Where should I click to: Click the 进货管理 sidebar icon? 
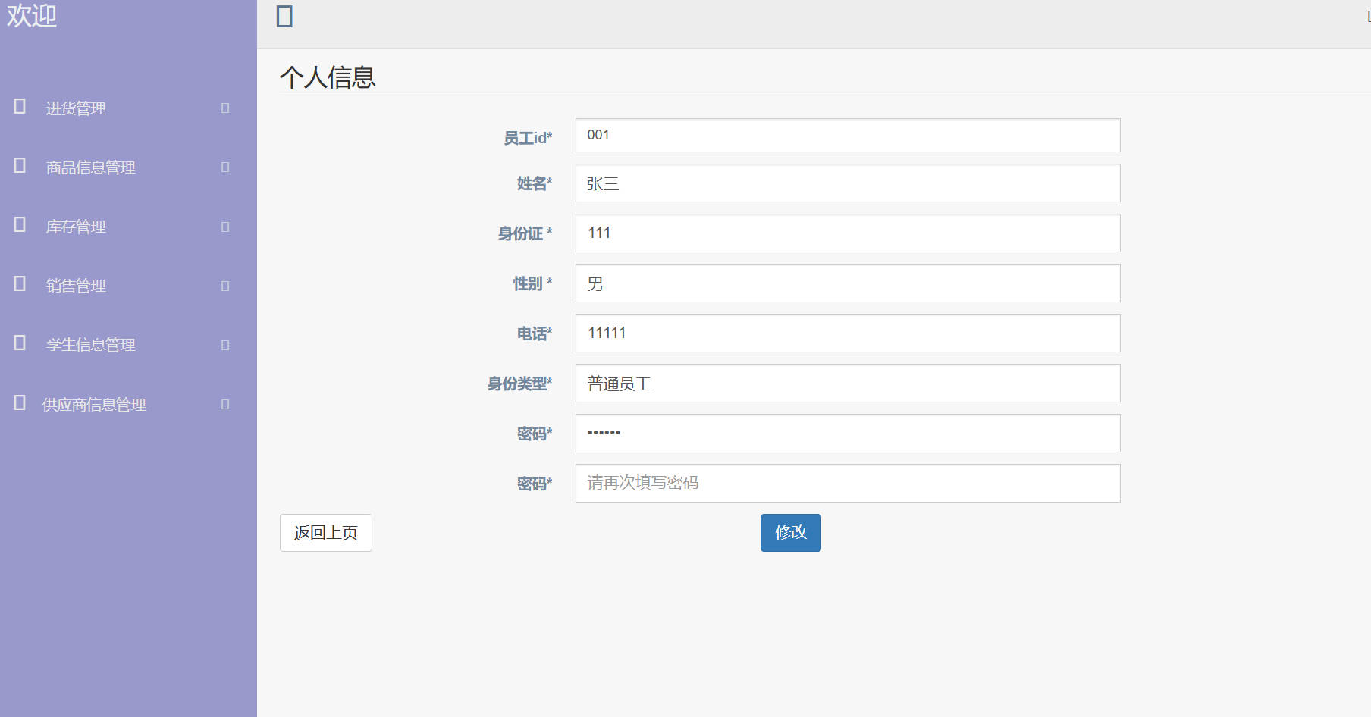coord(19,107)
